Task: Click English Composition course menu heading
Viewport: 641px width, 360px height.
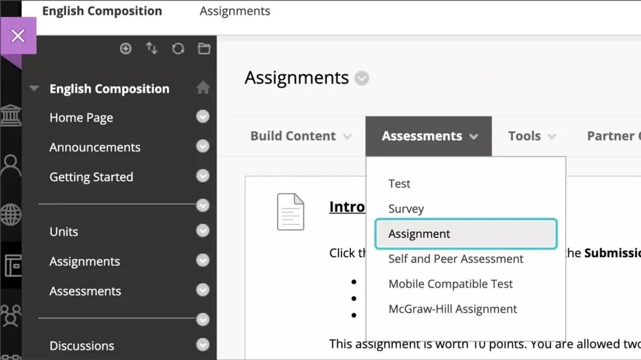Action: [110, 89]
